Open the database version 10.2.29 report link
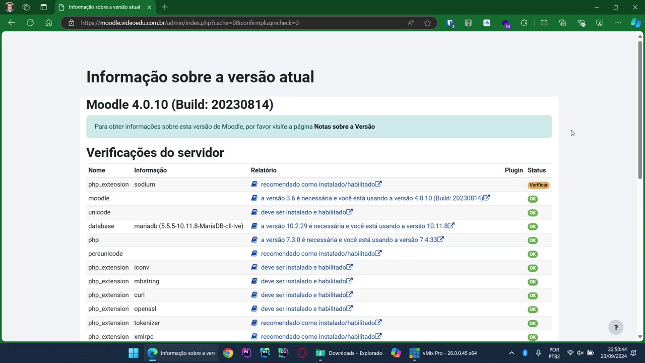Screen dimensions: 645x363 click(x=357, y=226)
